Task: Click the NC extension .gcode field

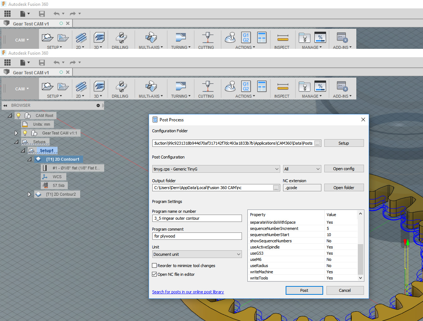Action: (302, 188)
